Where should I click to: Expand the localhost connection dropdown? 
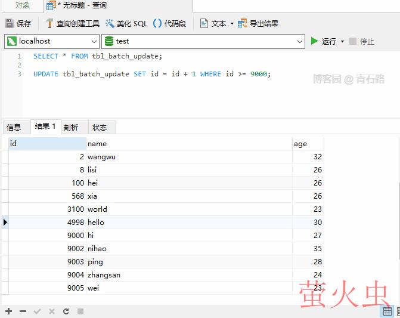[x=94, y=41]
